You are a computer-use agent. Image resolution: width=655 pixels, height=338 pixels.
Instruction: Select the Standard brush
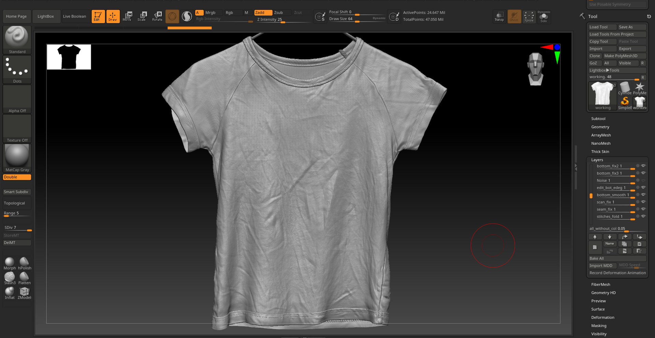pyautogui.click(x=17, y=37)
